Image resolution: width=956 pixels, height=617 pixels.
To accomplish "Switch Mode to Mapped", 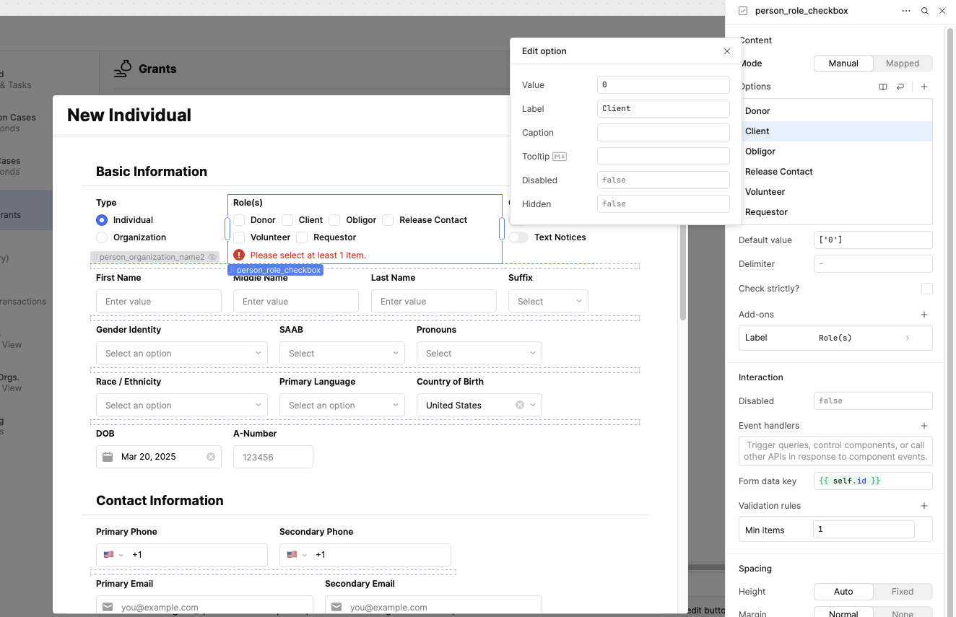I will [x=903, y=64].
